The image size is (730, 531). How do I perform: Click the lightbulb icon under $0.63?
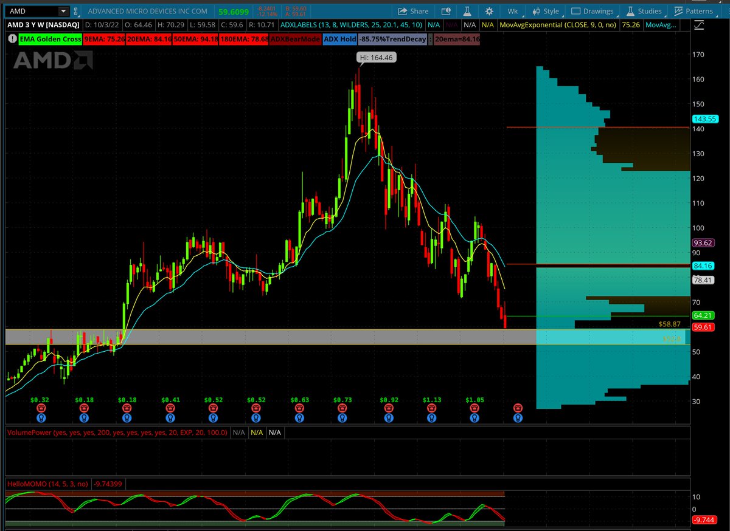tap(300, 418)
